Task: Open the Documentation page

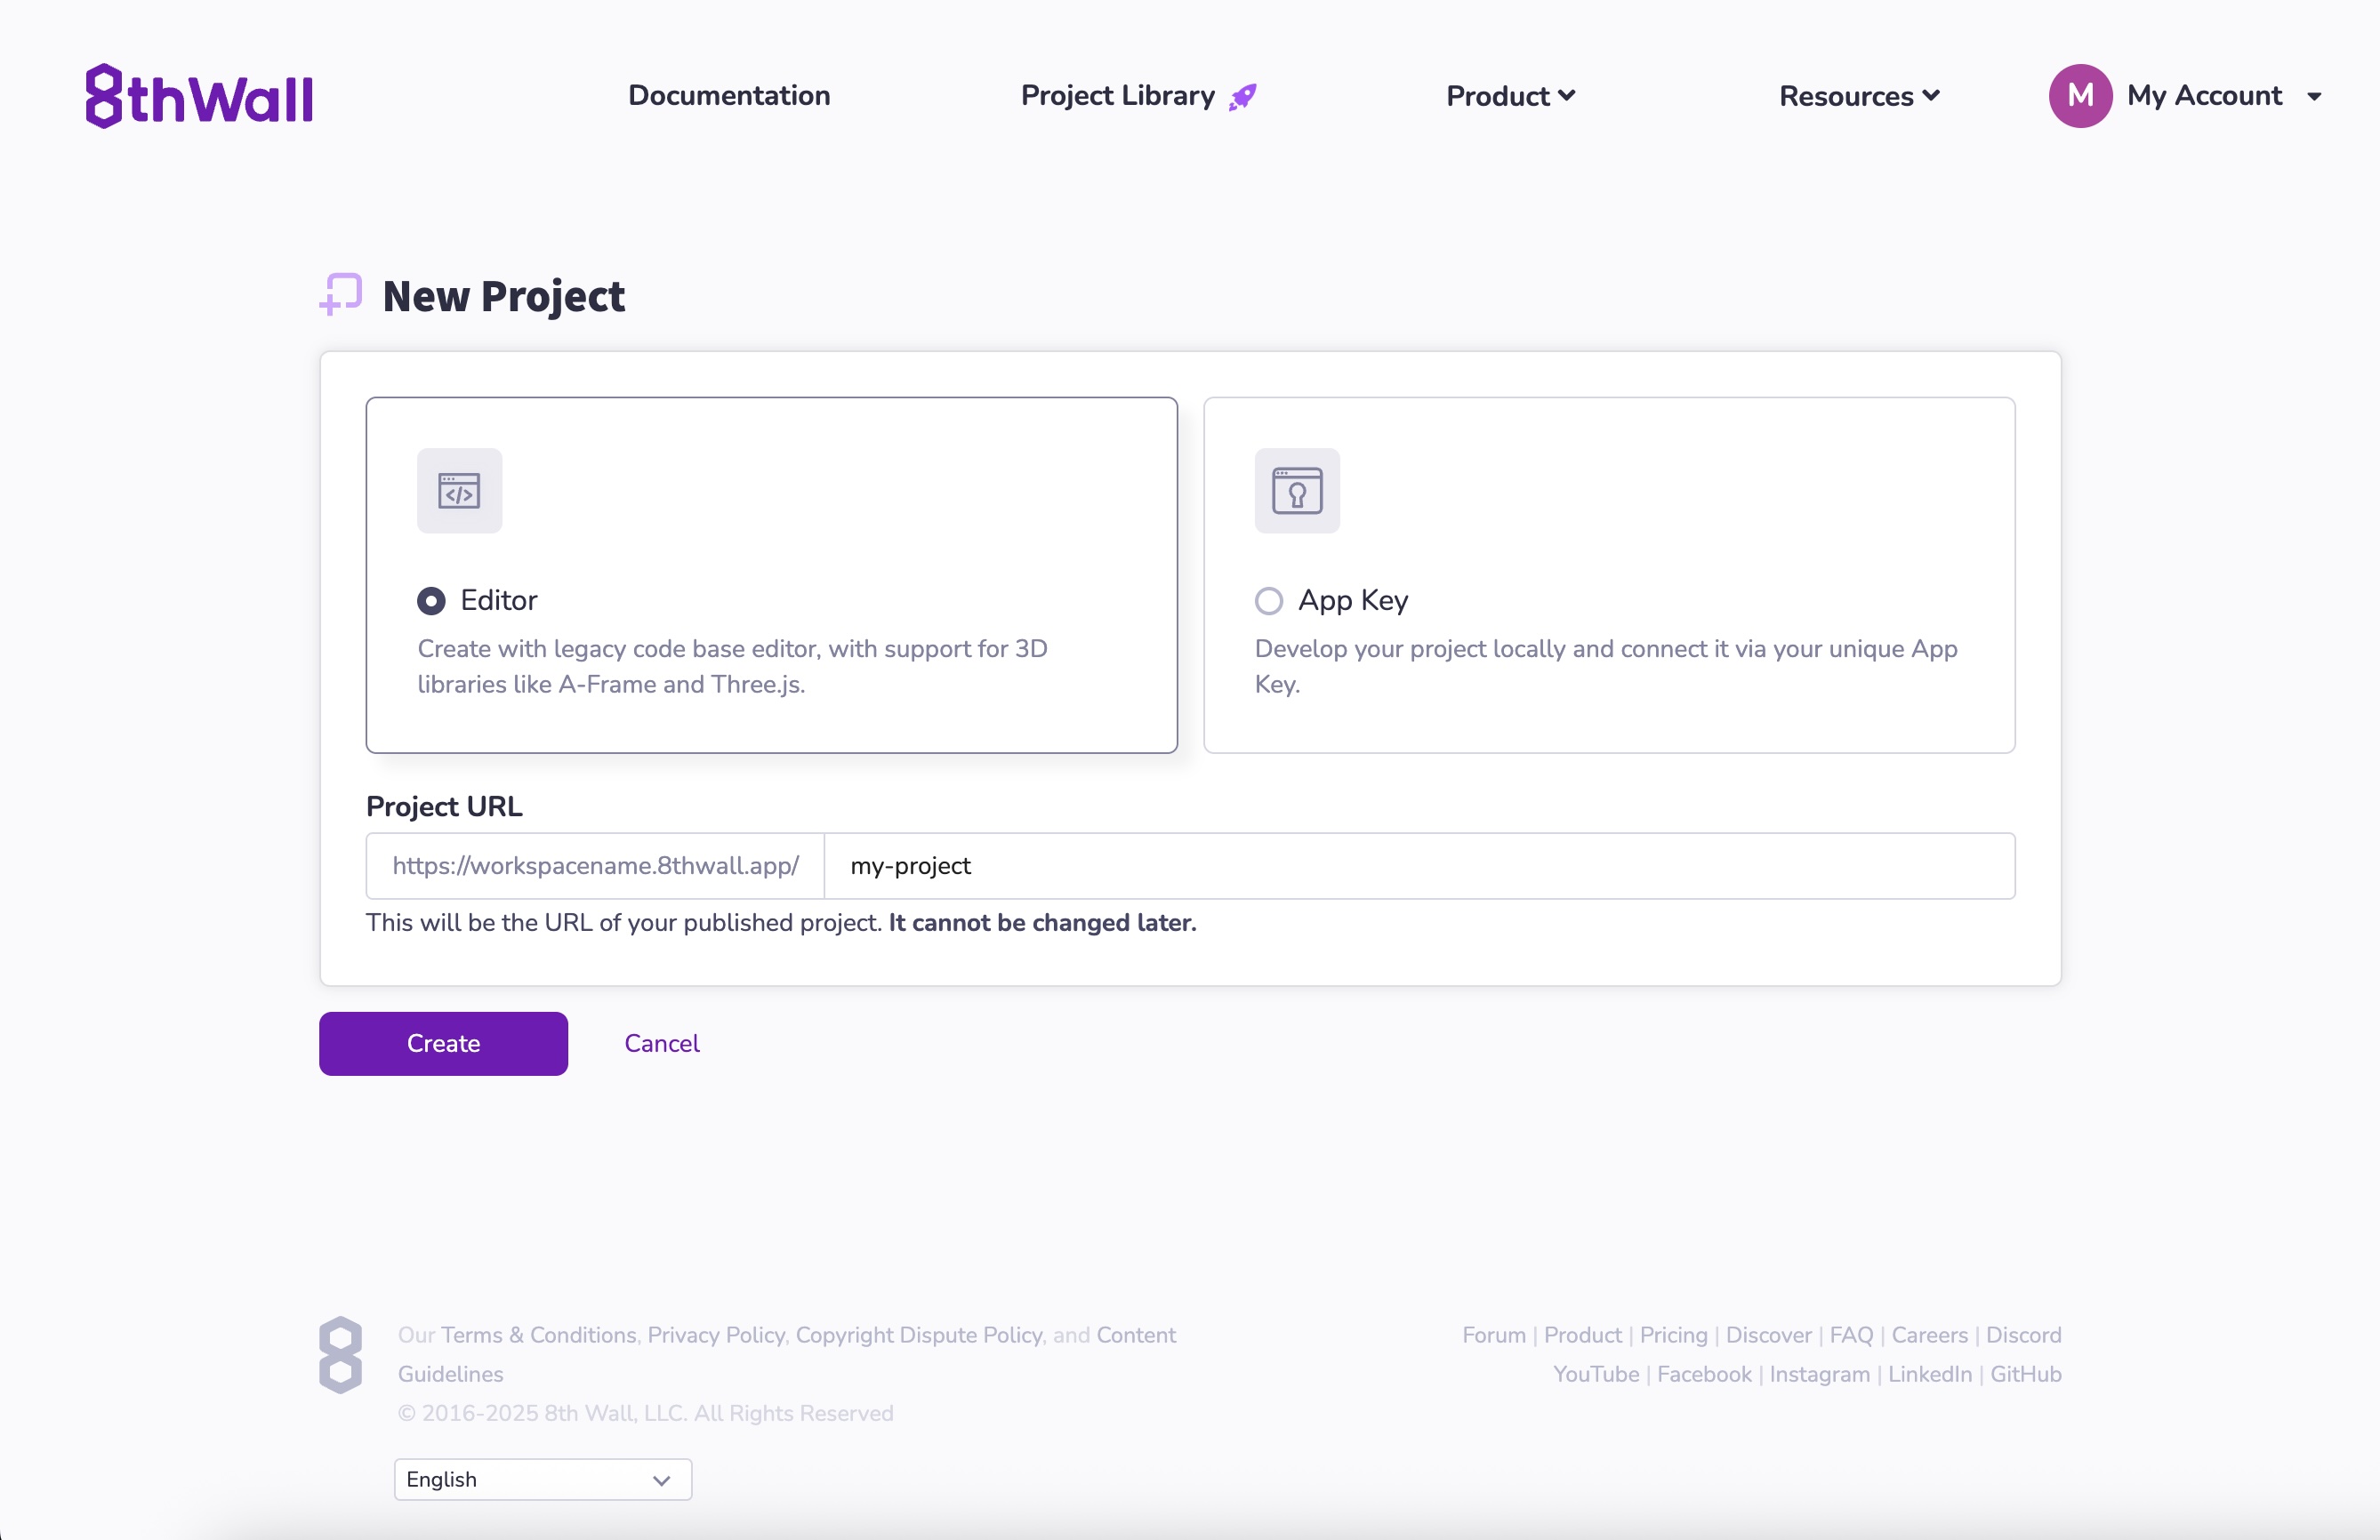Action: 729,95
